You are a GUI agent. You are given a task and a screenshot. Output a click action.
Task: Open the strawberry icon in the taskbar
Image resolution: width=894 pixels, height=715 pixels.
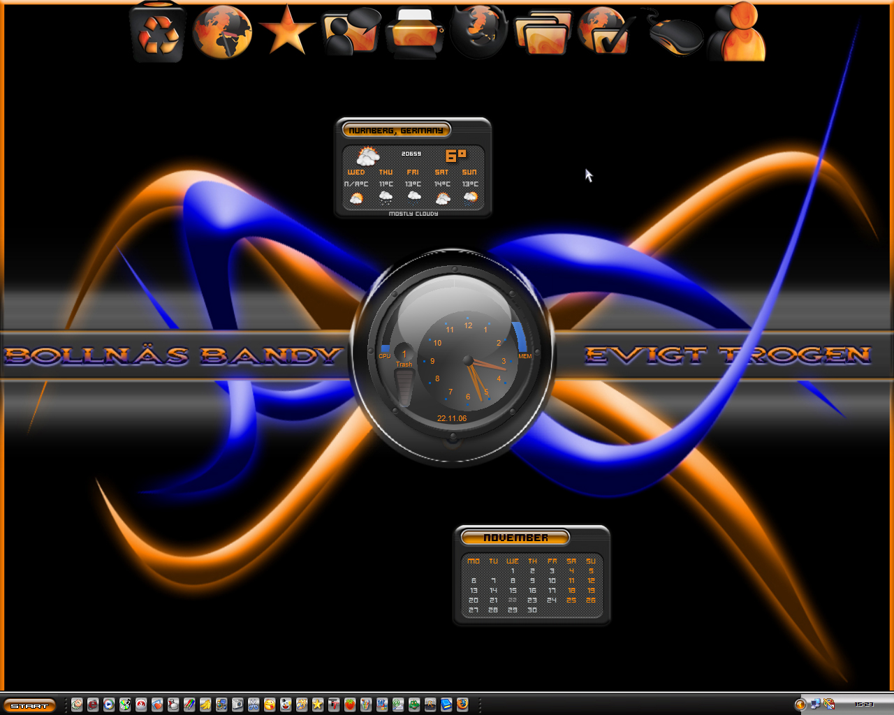pos(350,705)
